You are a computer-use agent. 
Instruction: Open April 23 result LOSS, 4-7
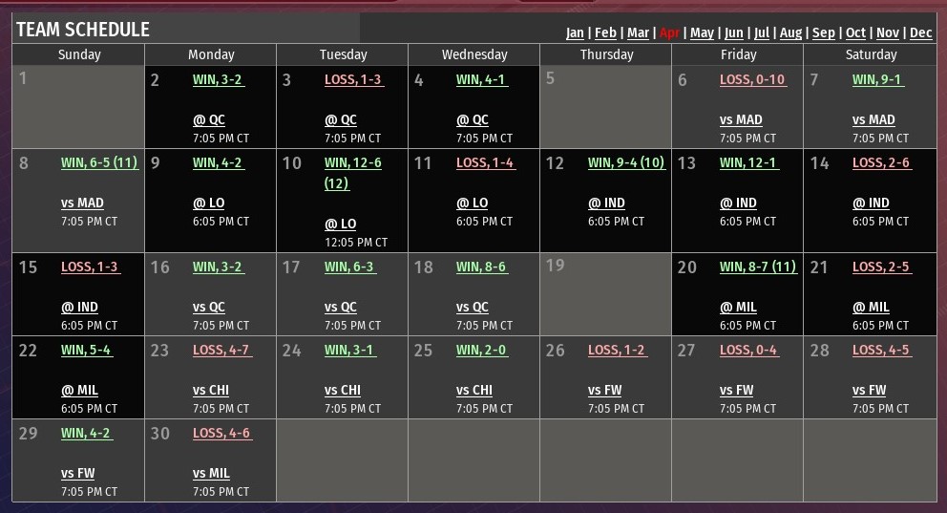tap(222, 350)
